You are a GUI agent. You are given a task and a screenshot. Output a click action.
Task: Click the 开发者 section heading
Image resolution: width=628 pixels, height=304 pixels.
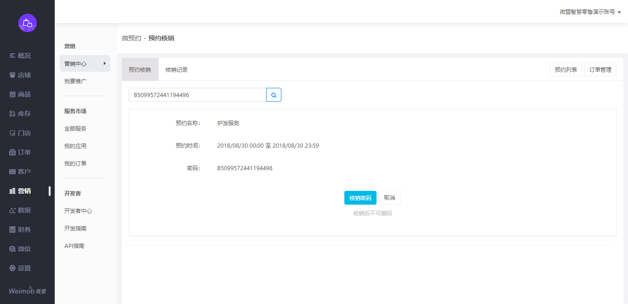73,194
